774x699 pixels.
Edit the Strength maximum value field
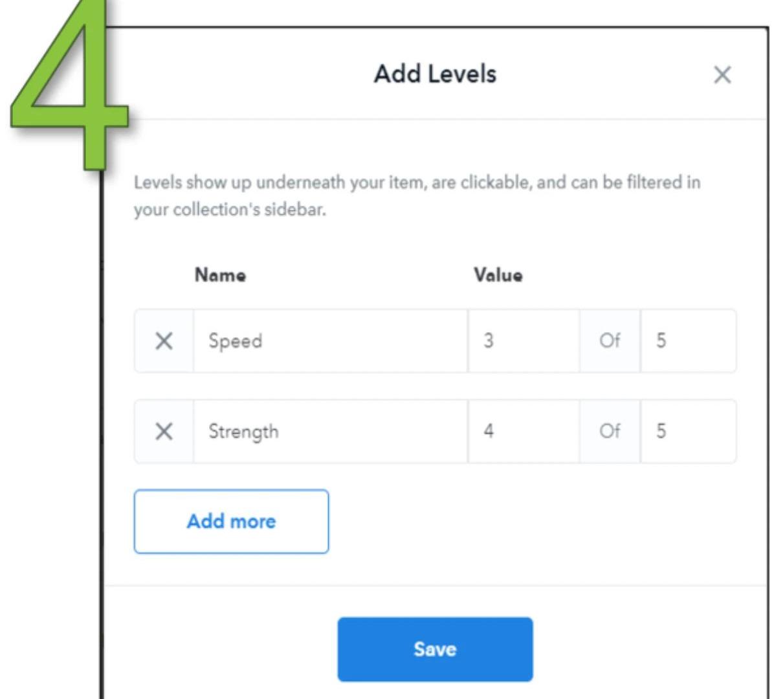687,431
